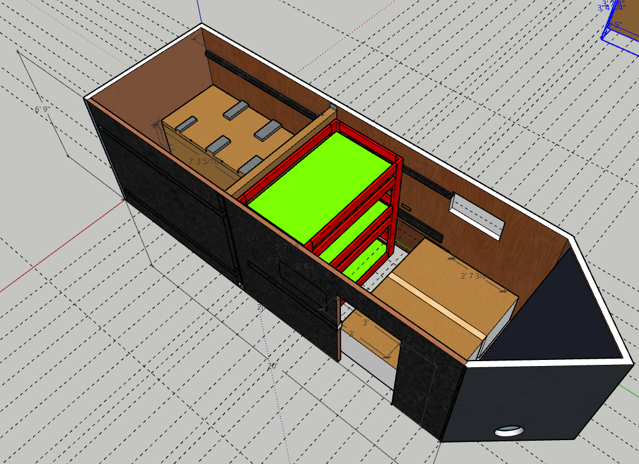Screen dimensions: 639x464
Task: Click the circular hole in the dark front panel
Action: pyautogui.click(x=509, y=430)
